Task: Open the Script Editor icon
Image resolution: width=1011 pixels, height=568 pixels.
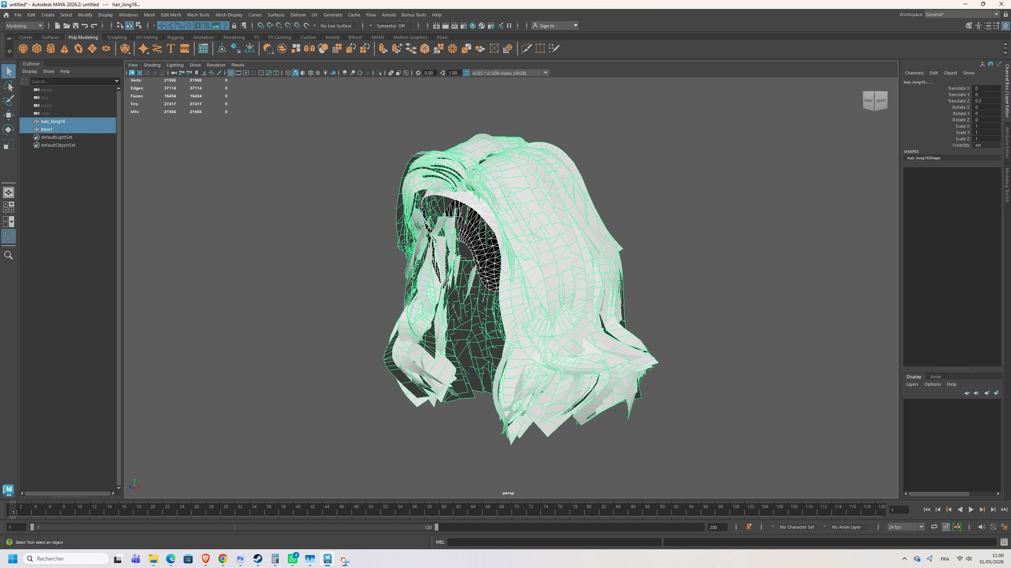Action: [x=1004, y=542]
